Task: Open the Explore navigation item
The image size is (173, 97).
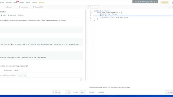Action: 2,2
